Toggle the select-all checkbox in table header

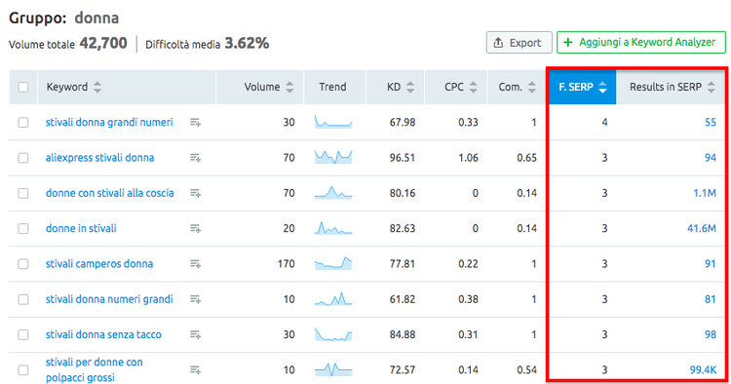22,87
